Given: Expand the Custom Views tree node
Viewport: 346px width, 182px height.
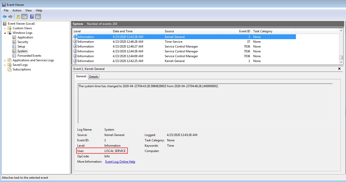Looking at the screenshot, I should [x=5, y=28].
